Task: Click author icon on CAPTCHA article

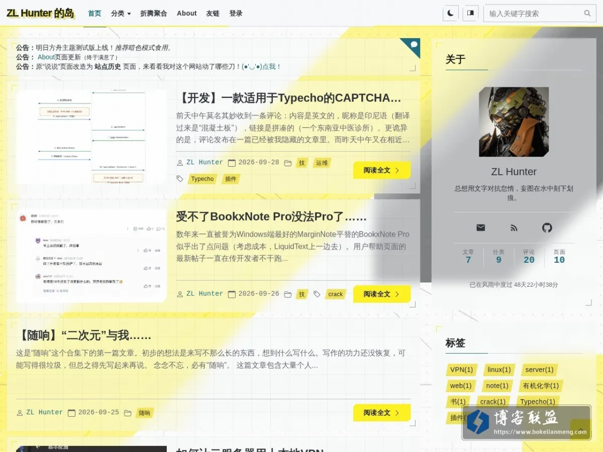Action: pyautogui.click(x=180, y=163)
